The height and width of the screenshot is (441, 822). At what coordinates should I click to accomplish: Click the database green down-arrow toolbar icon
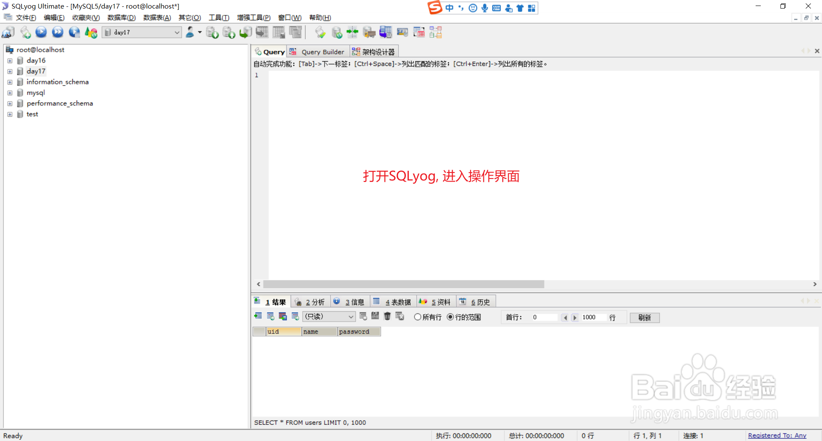212,32
